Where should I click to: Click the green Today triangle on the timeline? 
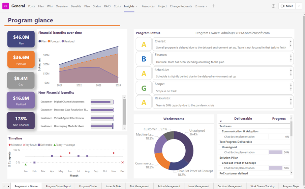click(x=26, y=164)
